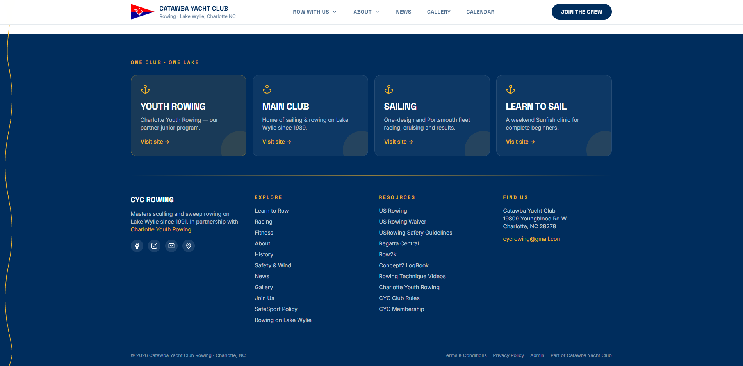Open Terms & Conditions link
This screenshot has height=366, width=743.
pyautogui.click(x=465, y=355)
